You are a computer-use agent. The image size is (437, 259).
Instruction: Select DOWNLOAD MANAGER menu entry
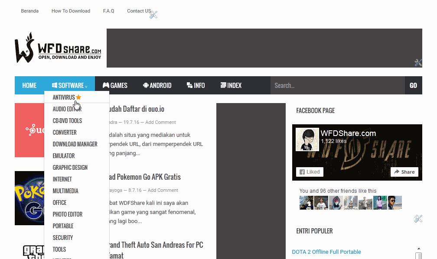(x=75, y=144)
